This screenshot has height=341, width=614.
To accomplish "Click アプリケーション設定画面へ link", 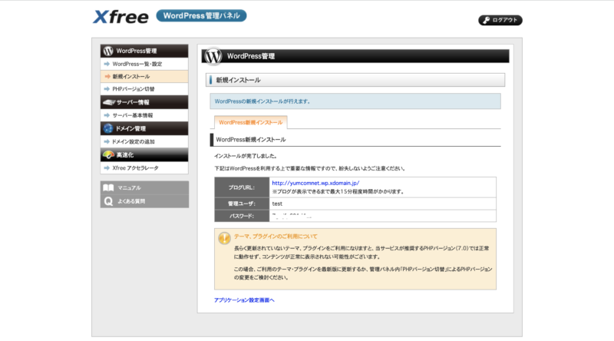I will click(244, 300).
